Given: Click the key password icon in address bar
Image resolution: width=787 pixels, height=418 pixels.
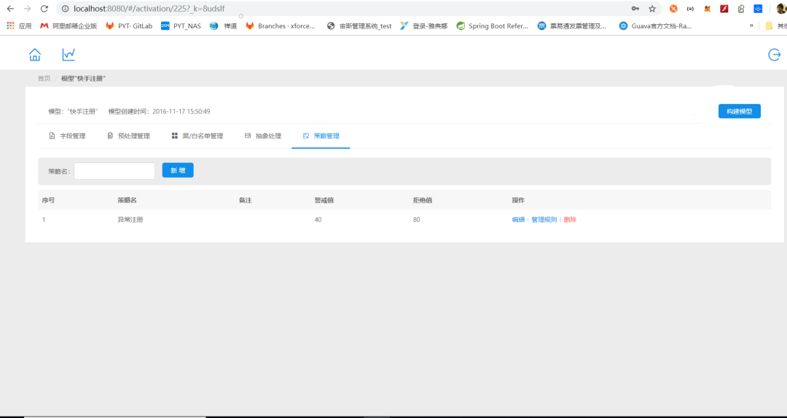Looking at the screenshot, I should tap(635, 9).
